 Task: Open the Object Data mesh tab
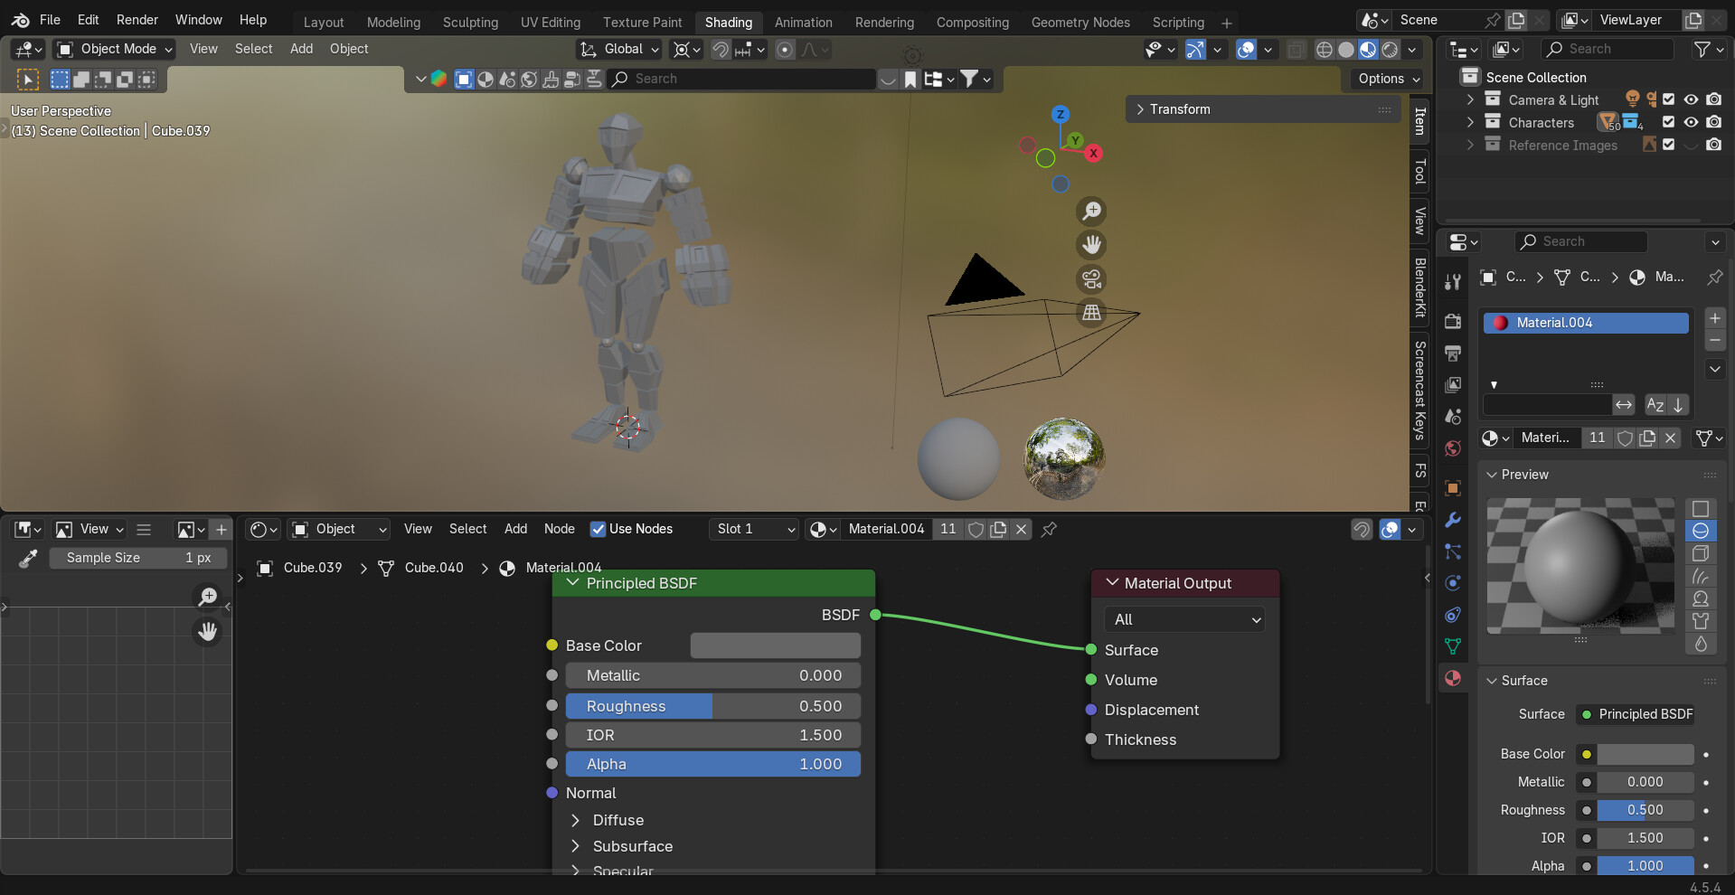1453,646
